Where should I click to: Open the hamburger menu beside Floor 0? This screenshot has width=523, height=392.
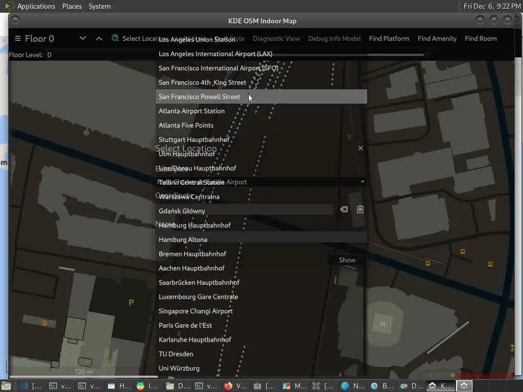[x=18, y=39]
